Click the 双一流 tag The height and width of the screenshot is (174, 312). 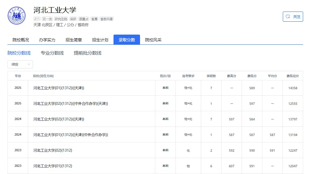tap(47, 19)
